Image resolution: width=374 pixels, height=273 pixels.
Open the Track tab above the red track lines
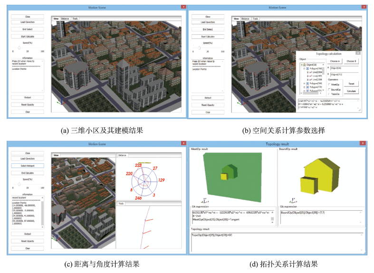pyautogui.click(x=122, y=204)
